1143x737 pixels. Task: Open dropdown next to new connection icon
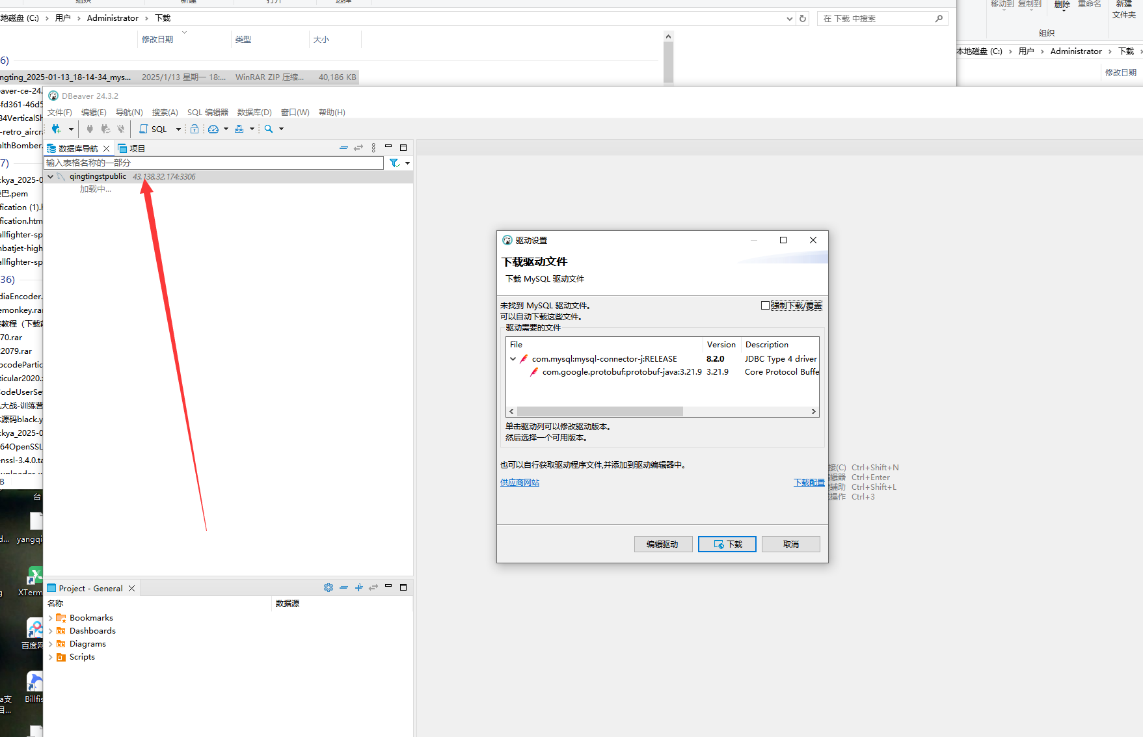point(71,129)
